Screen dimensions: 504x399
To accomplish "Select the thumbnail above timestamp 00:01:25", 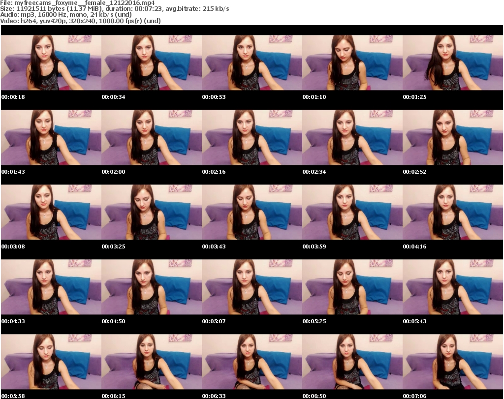I will tap(453, 62).
